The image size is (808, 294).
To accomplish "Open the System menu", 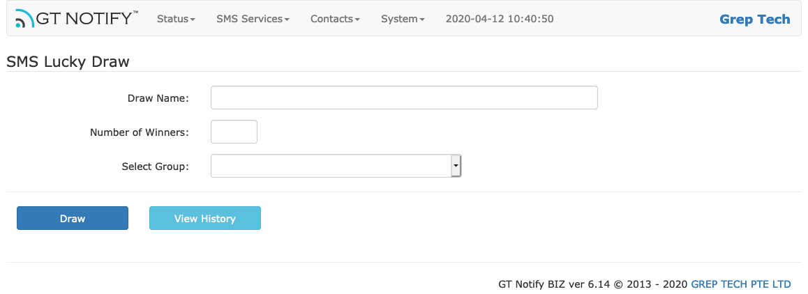I will [x=403, y=19].
